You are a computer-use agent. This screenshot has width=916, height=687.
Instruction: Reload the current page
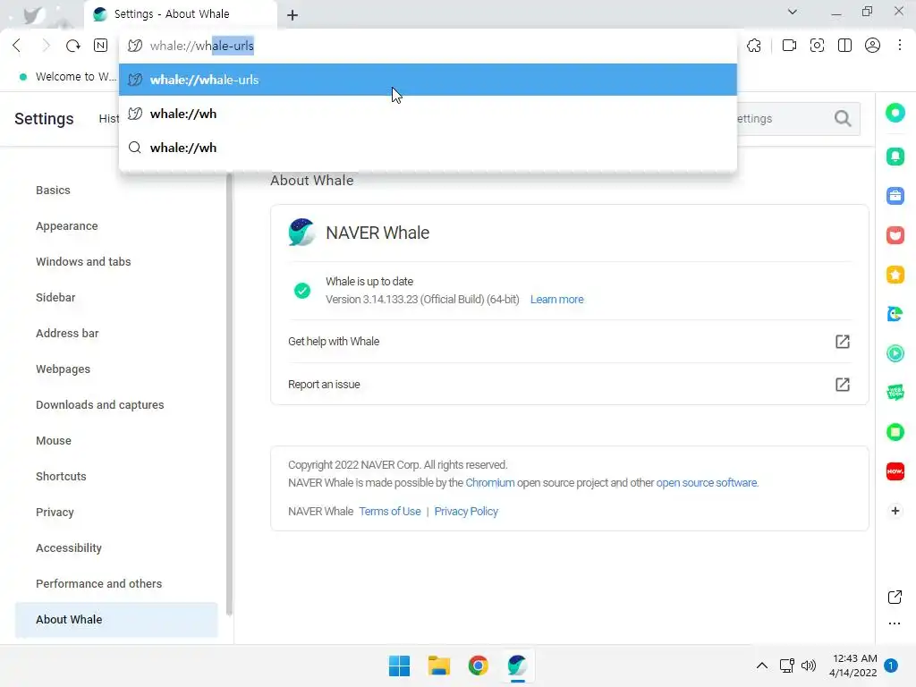tap(73, 46)
